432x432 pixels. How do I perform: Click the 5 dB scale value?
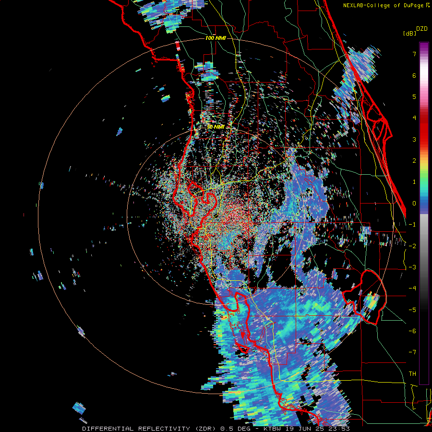414,96
